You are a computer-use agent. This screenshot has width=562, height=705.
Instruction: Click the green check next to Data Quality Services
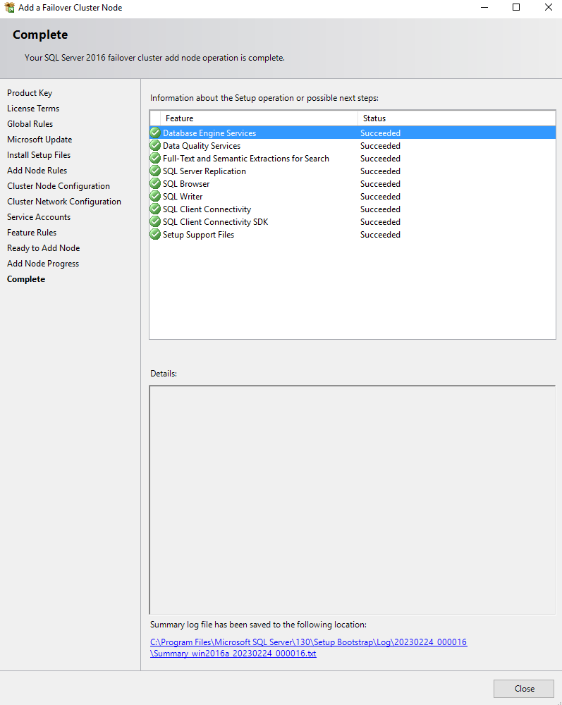(x=155, y=145)
